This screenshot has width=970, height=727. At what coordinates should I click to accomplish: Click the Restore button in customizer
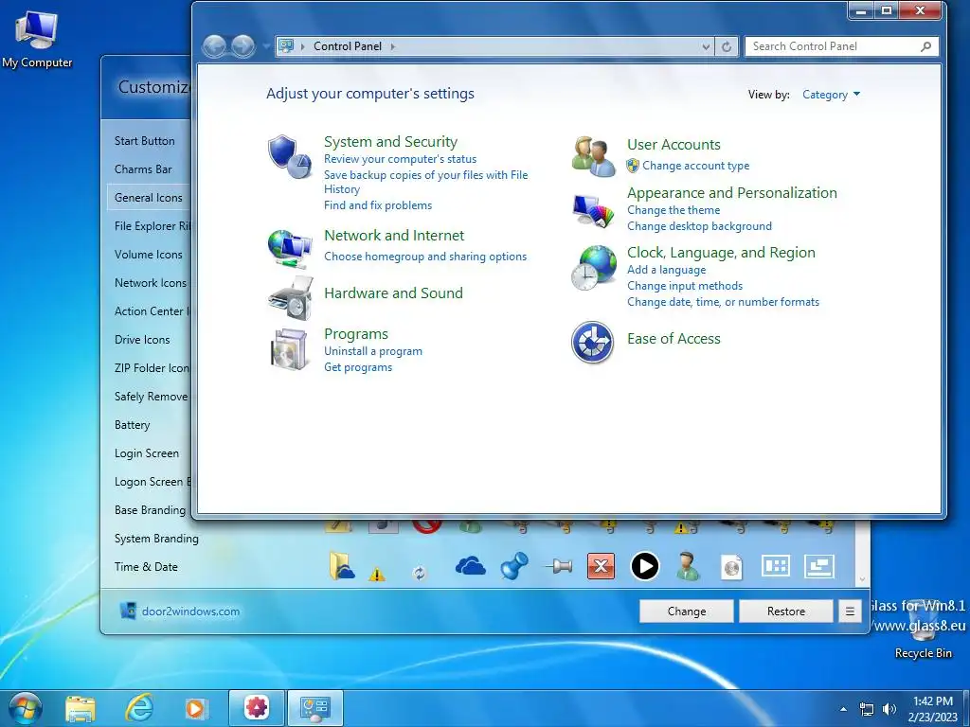pos(785,612)
